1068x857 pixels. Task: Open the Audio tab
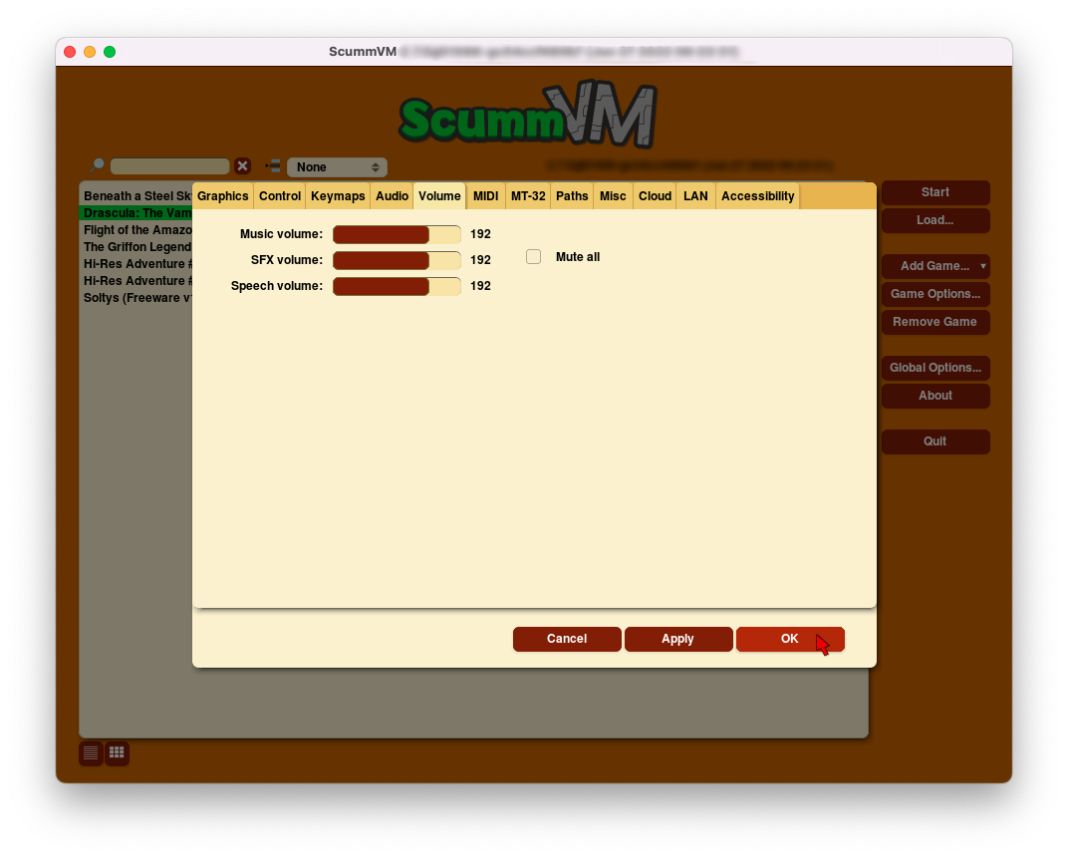(392, 196)
